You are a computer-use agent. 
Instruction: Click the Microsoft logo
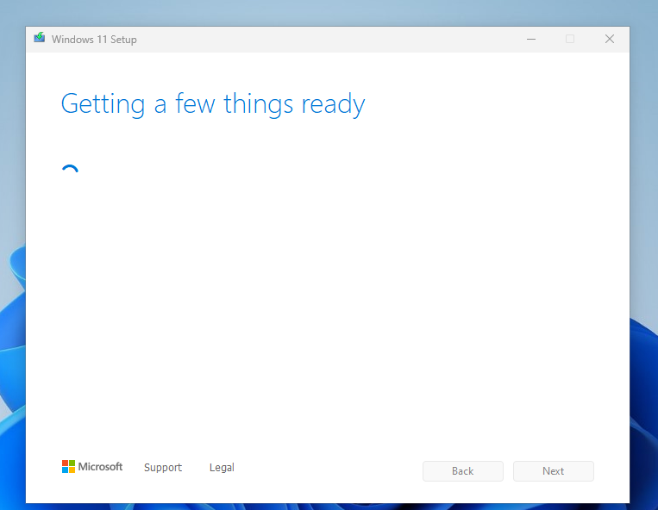(92, 467)
